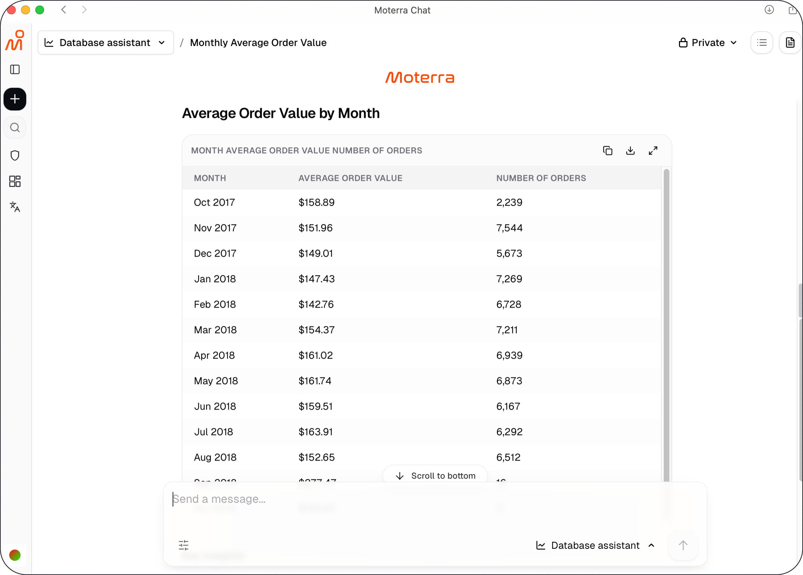Click the 6,292 orders cell
803x575 pixels.
coord(509,432)
